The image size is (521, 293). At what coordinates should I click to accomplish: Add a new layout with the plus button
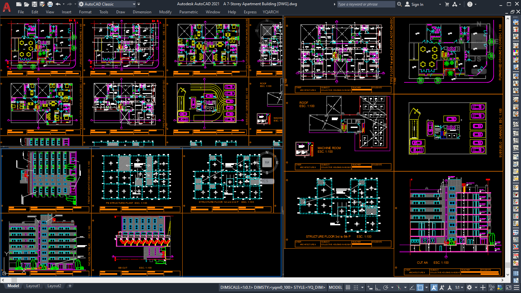70,286
